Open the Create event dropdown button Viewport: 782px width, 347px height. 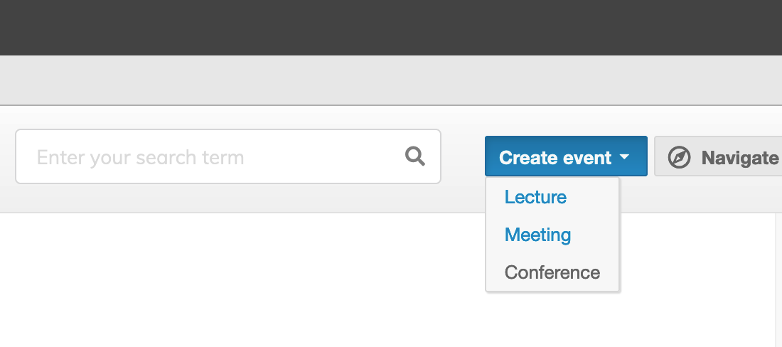tap(566, 156)
